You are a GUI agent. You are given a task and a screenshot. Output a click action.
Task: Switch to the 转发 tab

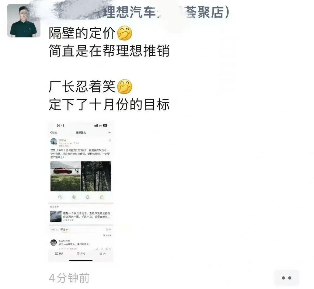point(54,229)
